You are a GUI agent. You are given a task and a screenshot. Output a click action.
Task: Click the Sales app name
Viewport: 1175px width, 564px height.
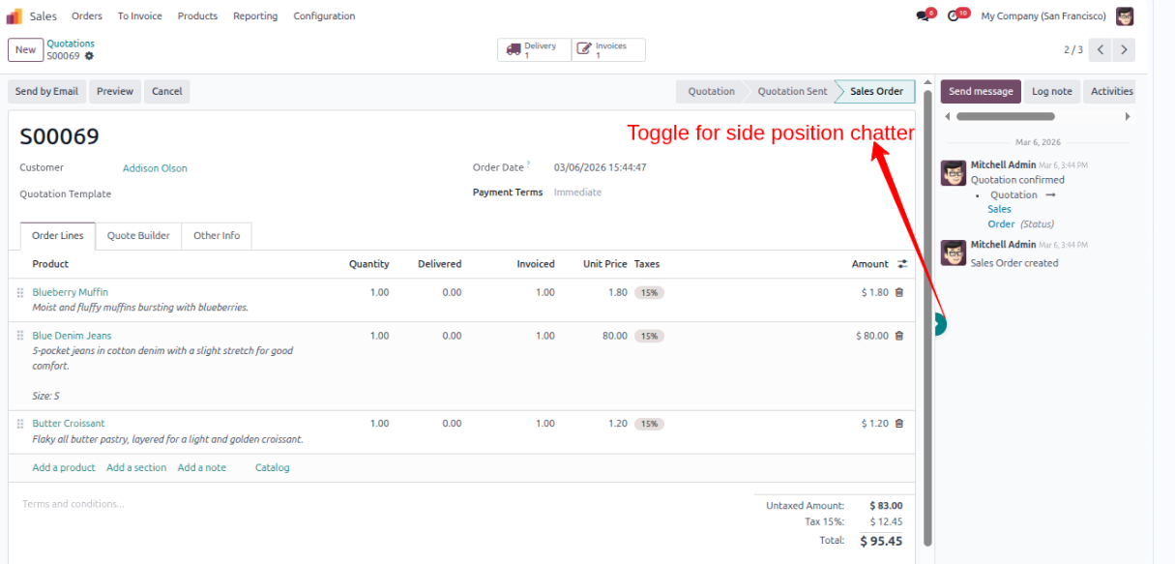pos(44,15)
